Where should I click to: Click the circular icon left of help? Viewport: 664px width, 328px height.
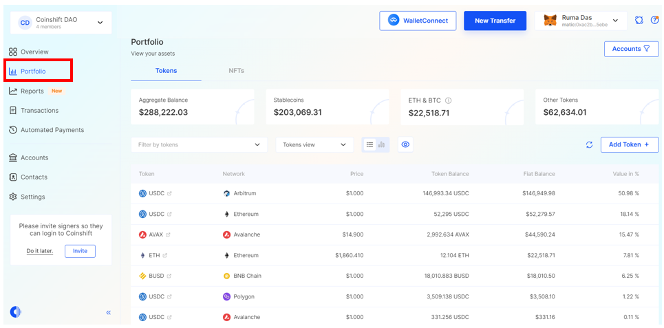639,21
